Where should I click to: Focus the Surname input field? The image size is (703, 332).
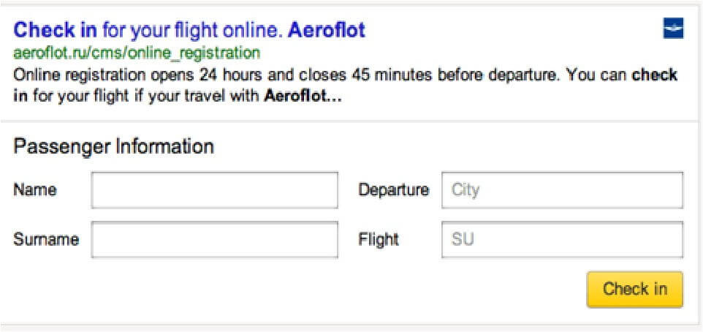click(x=214, y=240)
